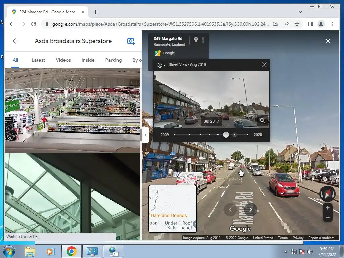The image size is (344, 258).
Task: Close the Street View panel with X
Action: click(x=328, y=41)
